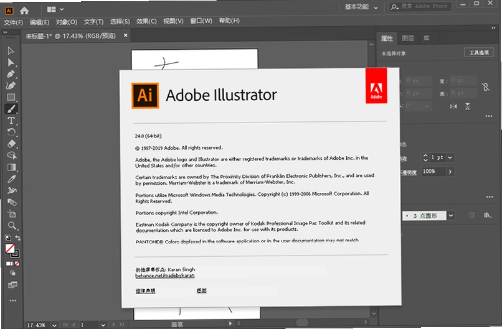The image size is (502, 329).
Task: Click default fill and stroke icon
Action: (8, 238)
